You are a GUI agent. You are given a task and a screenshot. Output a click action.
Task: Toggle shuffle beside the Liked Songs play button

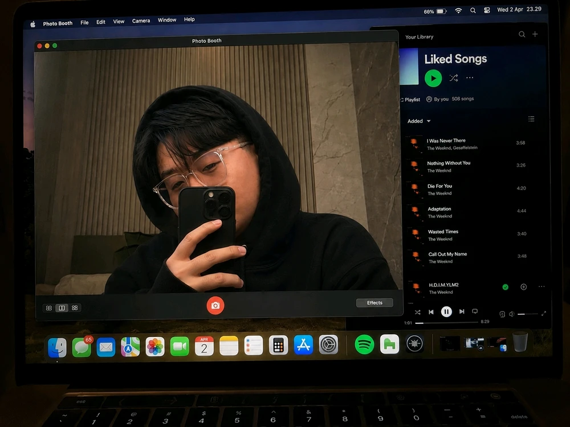[453, 77]
